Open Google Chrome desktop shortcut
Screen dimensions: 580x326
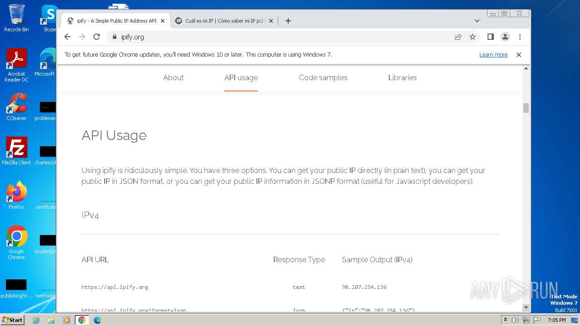click(x=16, y=243)
